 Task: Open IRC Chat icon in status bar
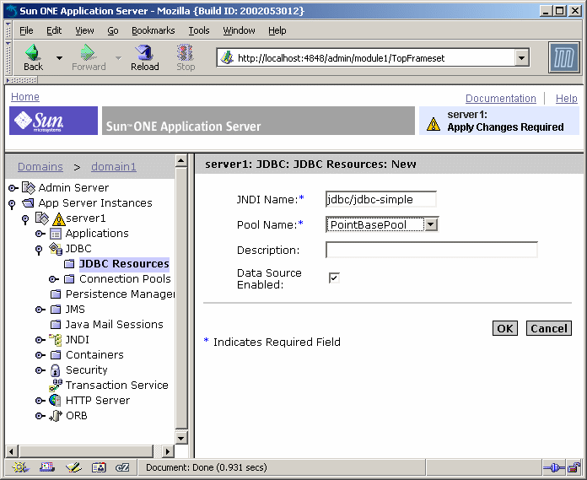[x=122, y=467]
